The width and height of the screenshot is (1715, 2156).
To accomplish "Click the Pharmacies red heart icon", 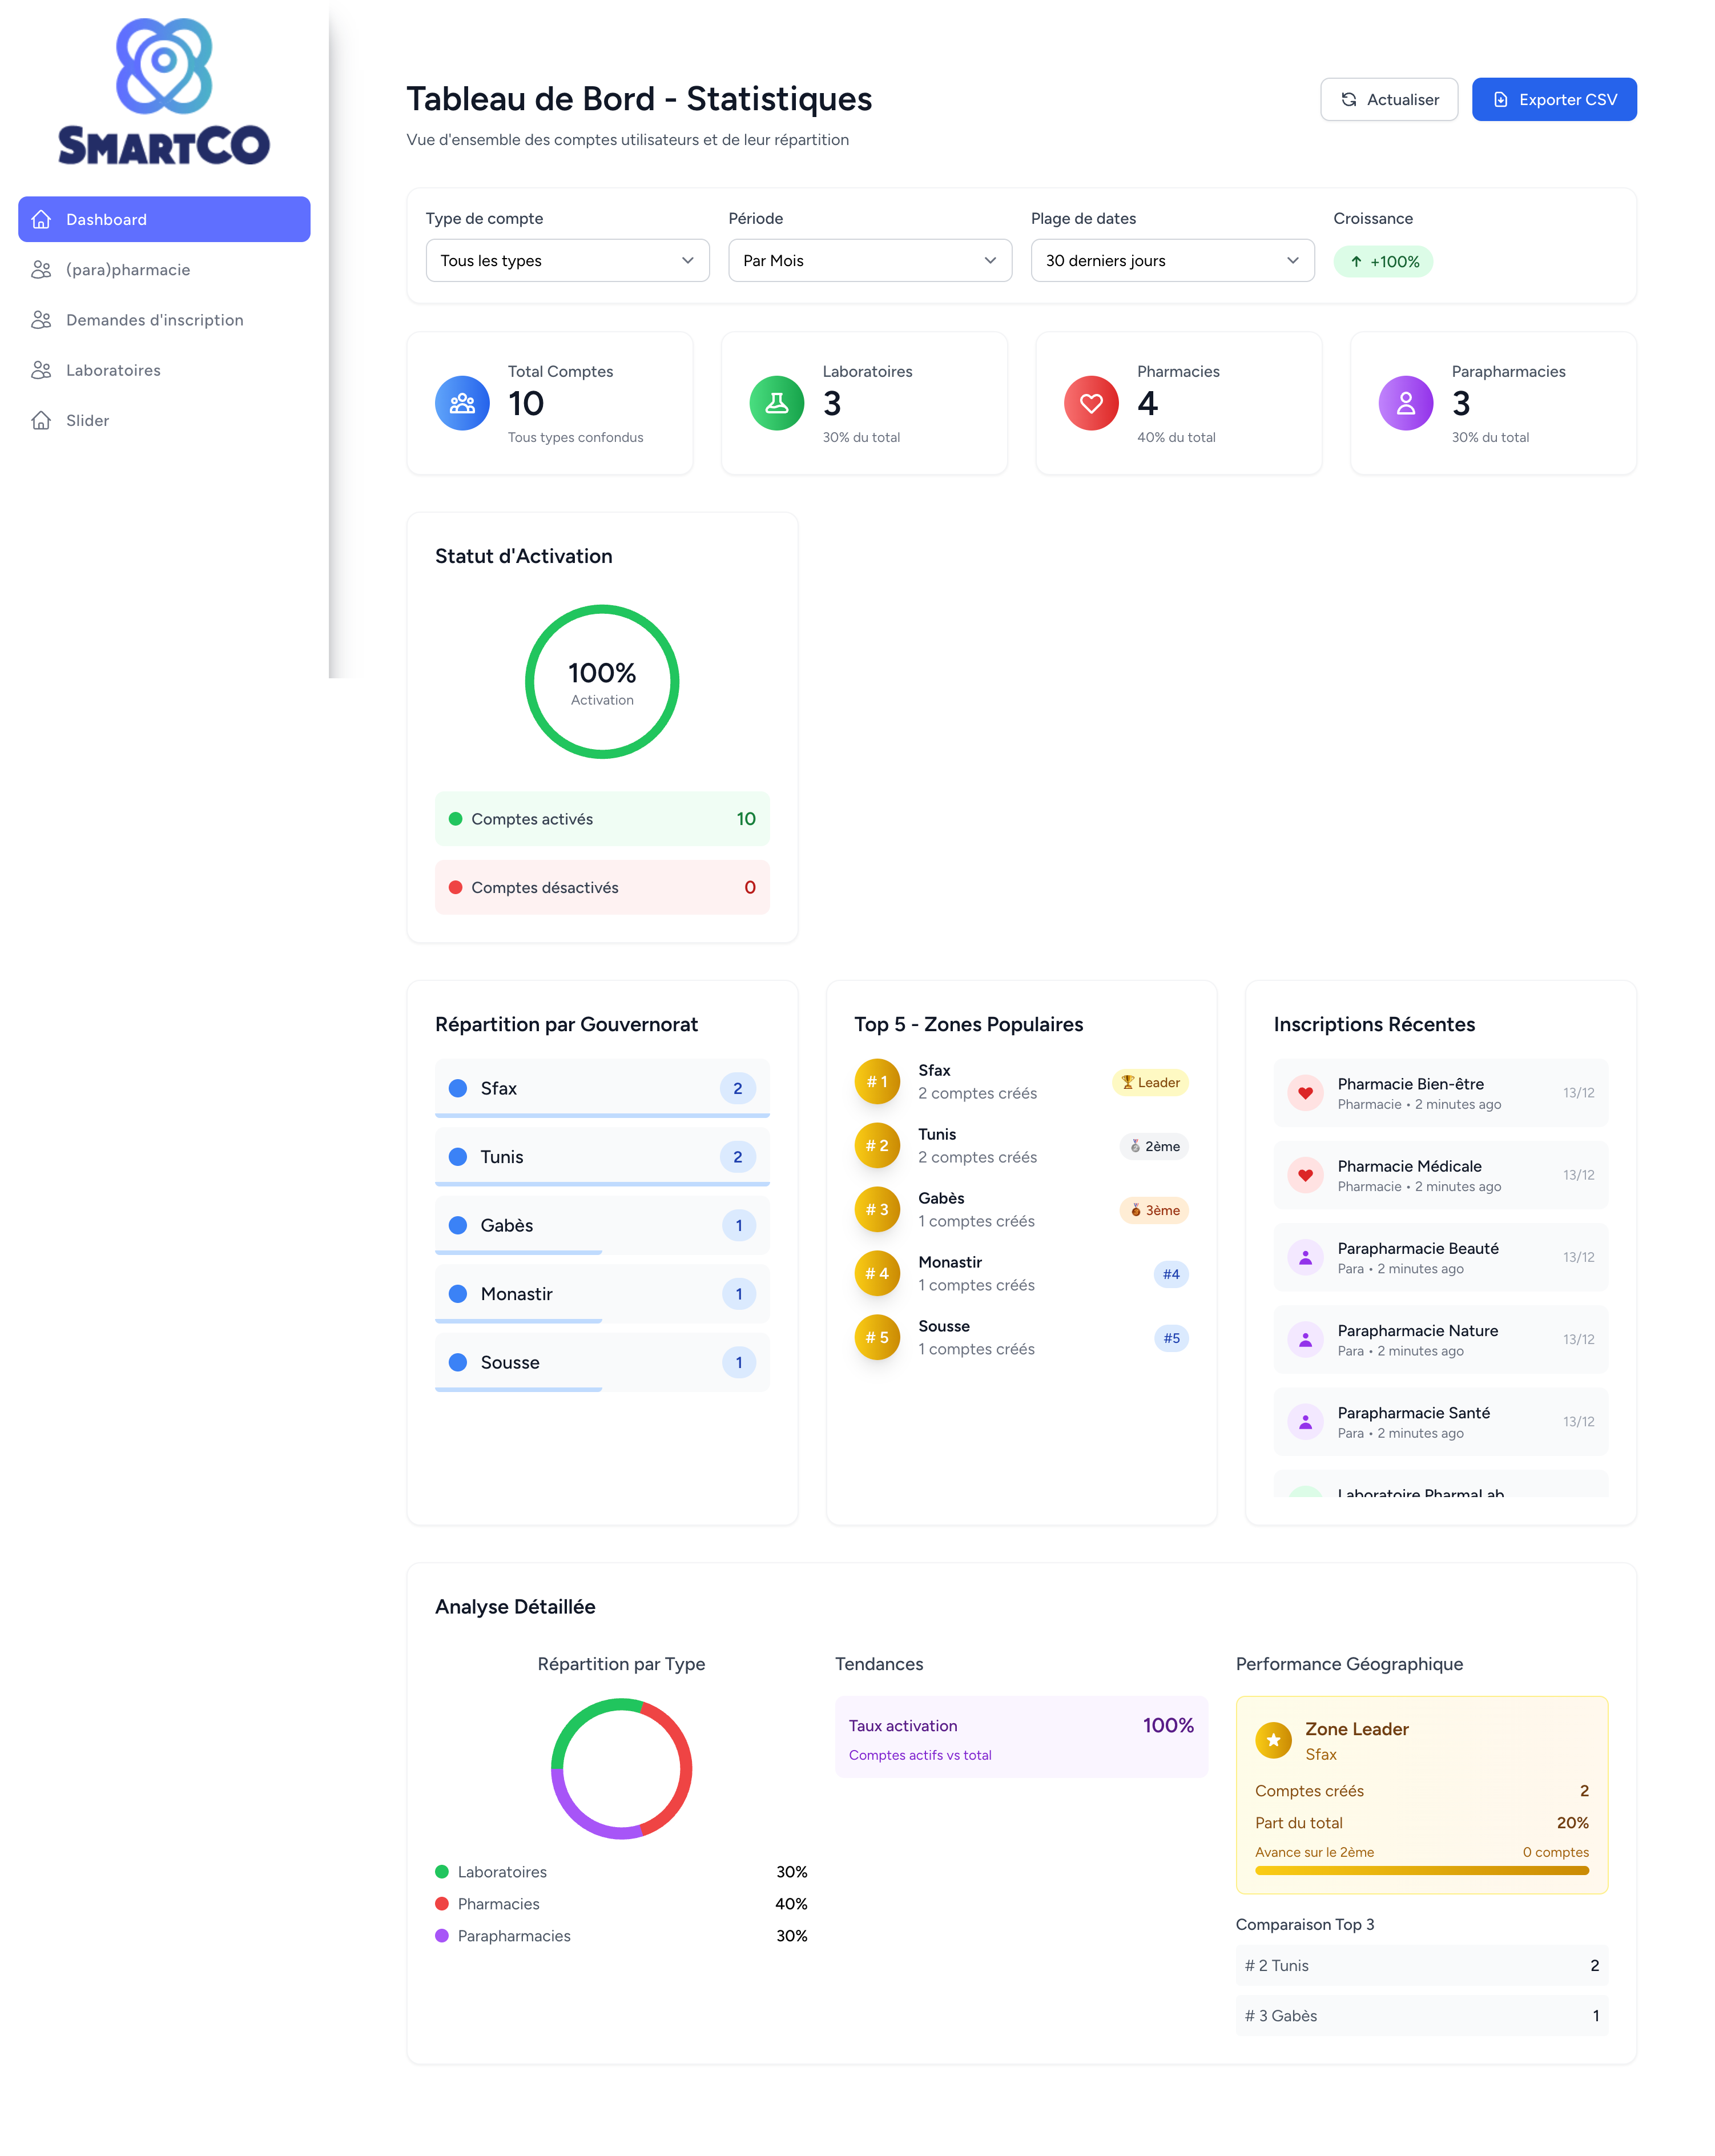I will [1091, 403].
